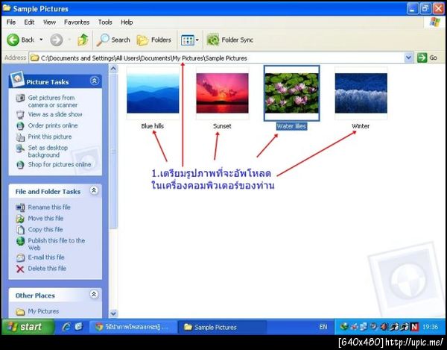447x350 pixels.
Task: Open the Views dropdown button
Action: click(x=190, y=40)
